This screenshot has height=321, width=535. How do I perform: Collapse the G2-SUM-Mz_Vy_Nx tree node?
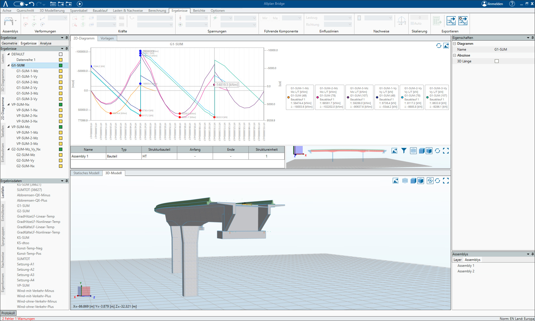(8, 149)
